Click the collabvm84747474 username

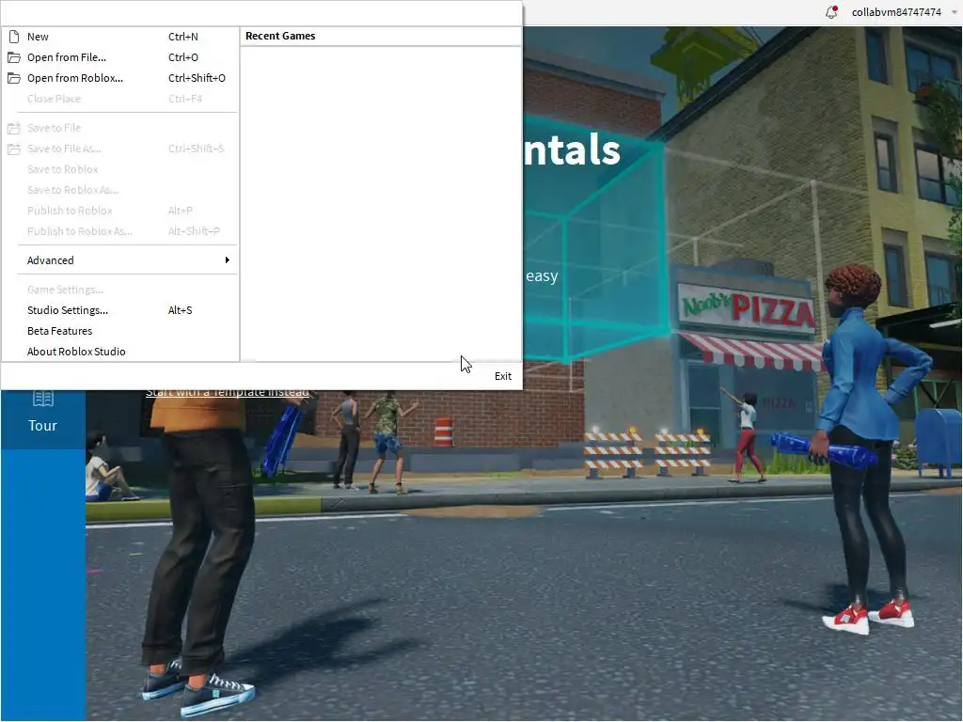[x=896, y=12]
